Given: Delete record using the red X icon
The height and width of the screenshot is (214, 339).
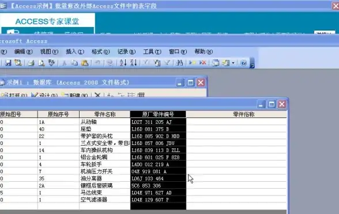Looking at the screenshot, I should (202, 63).
